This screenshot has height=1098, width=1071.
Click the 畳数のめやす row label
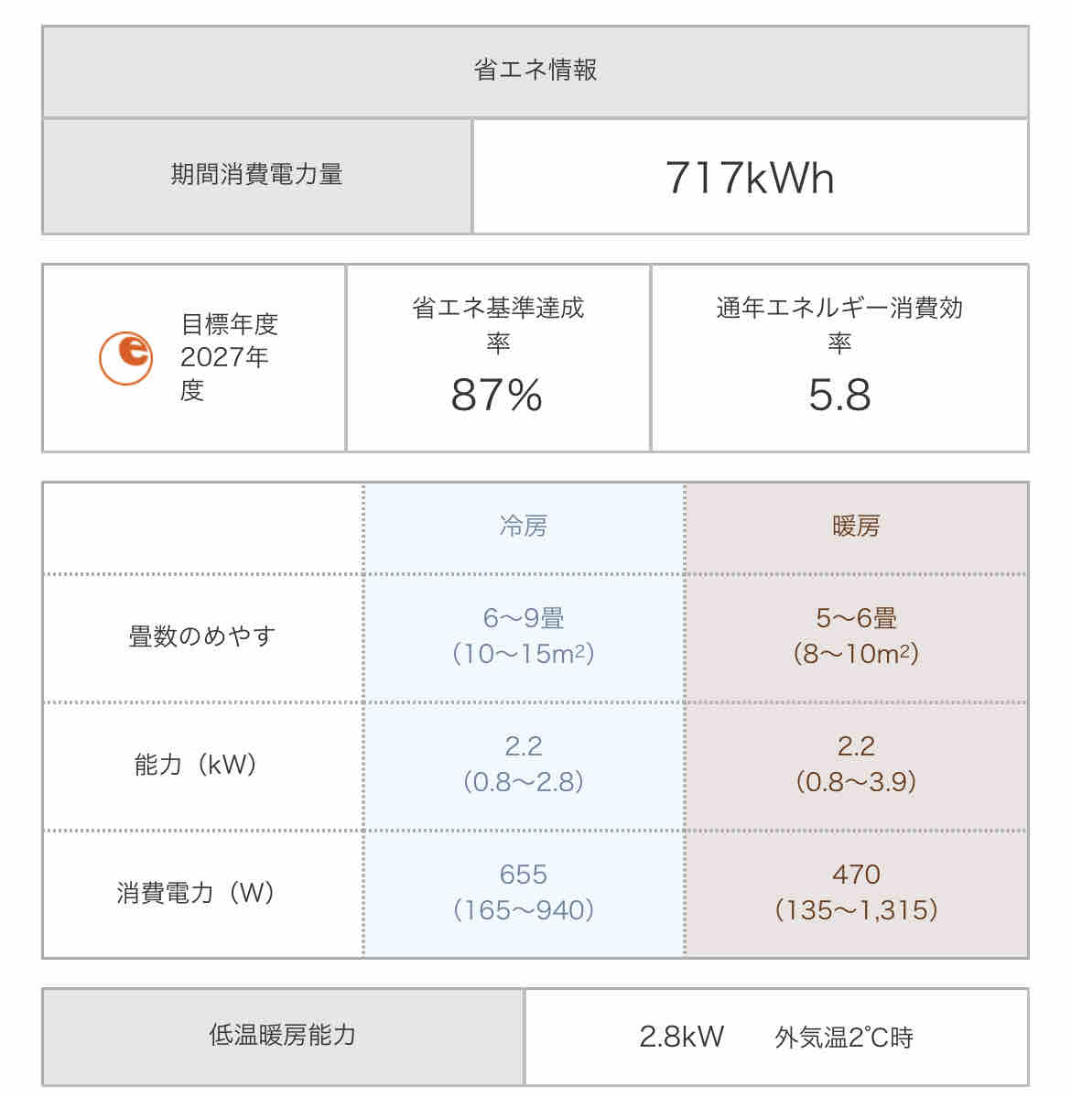[x=202, y=636]
